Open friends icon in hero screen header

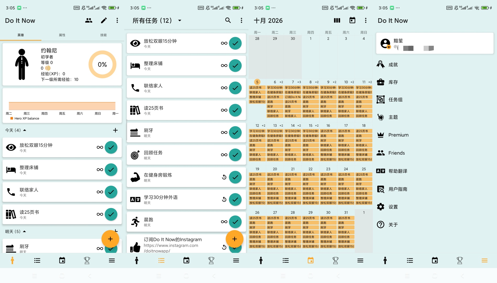click(x=89, y=20)
